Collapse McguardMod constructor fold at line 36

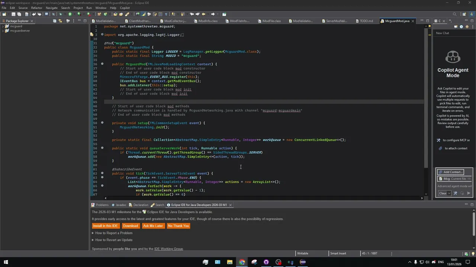point(102,64)
